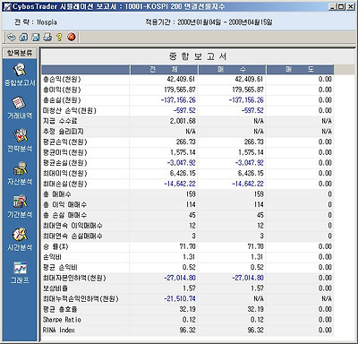Select the 최대이익(천원) row label
This screenshot has height=344, width=358.
coord(65,174)
